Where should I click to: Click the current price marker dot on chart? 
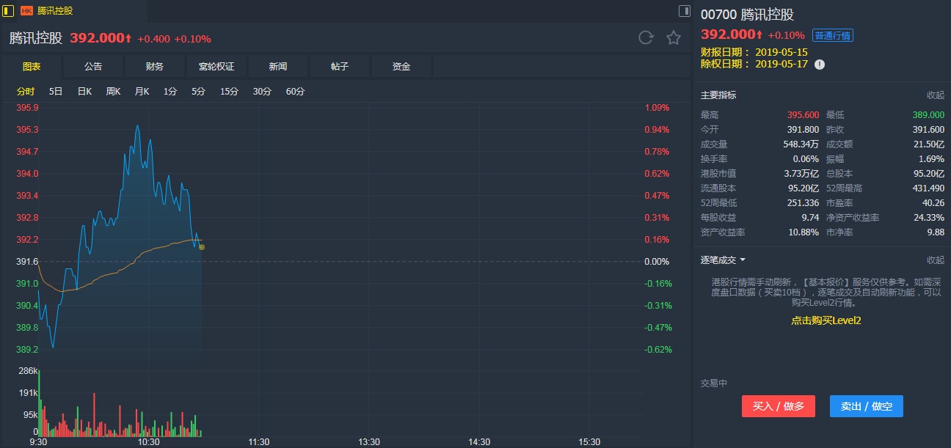tap(202, 247)
